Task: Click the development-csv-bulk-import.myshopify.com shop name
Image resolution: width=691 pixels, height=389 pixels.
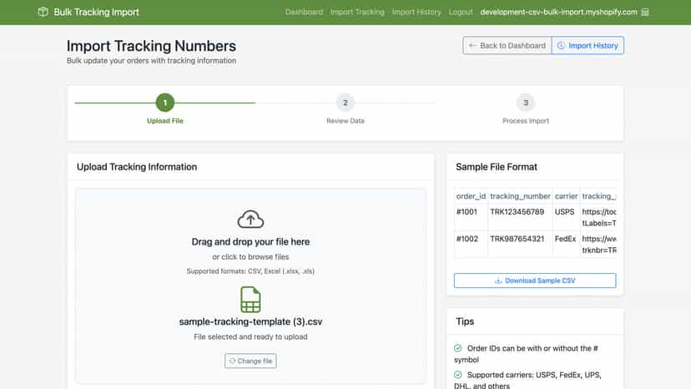Action: (x=558, y=12)
